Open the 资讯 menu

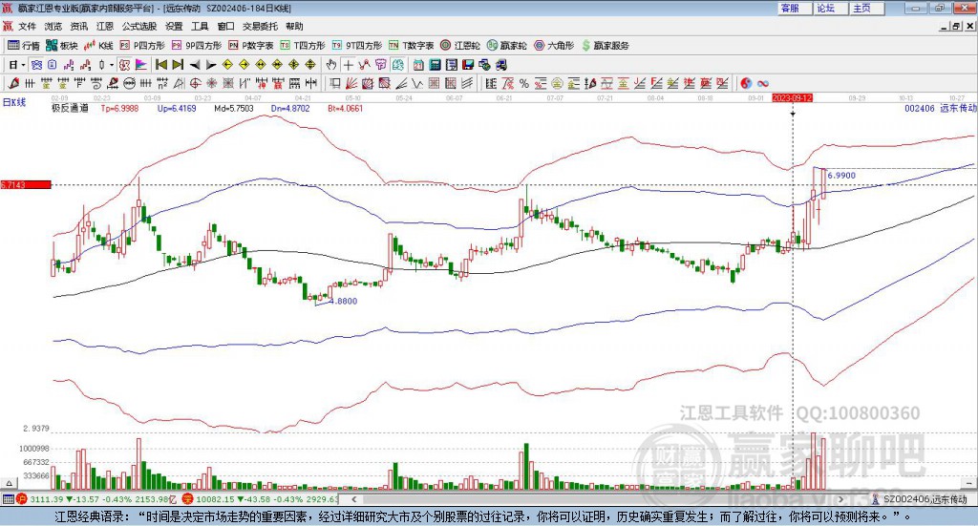click(x=79, y=26)
